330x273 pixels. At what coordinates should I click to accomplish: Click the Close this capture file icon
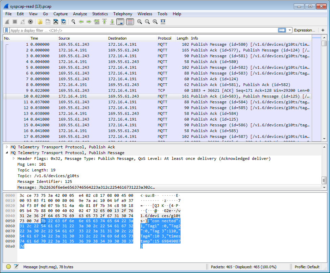pyautogui.click(x=56, y=22)
